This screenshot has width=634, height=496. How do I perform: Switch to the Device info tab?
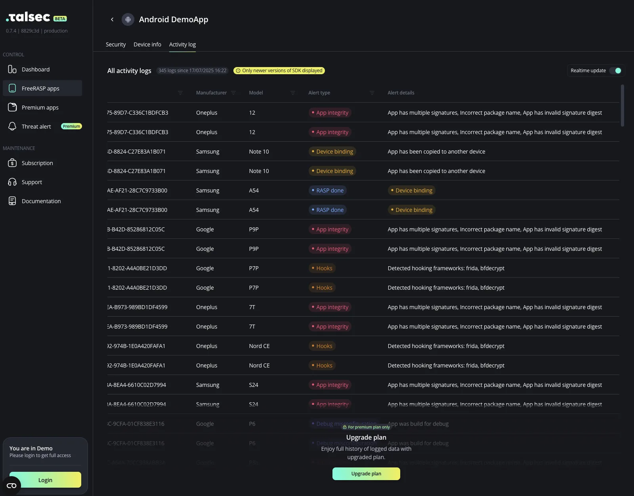147,44
